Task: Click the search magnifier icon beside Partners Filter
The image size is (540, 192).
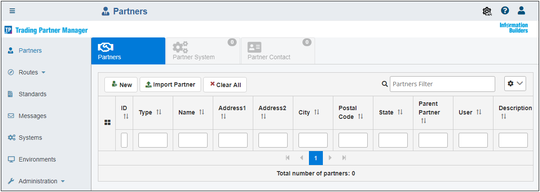Action: coord(385,84)
